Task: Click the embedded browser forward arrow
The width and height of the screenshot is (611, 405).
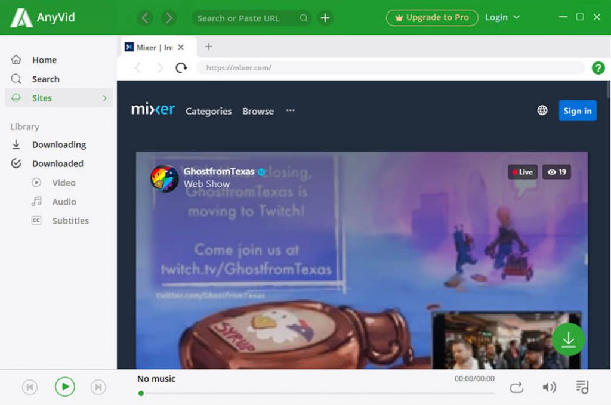Action: pyautogui.click(x=160, y=68)
